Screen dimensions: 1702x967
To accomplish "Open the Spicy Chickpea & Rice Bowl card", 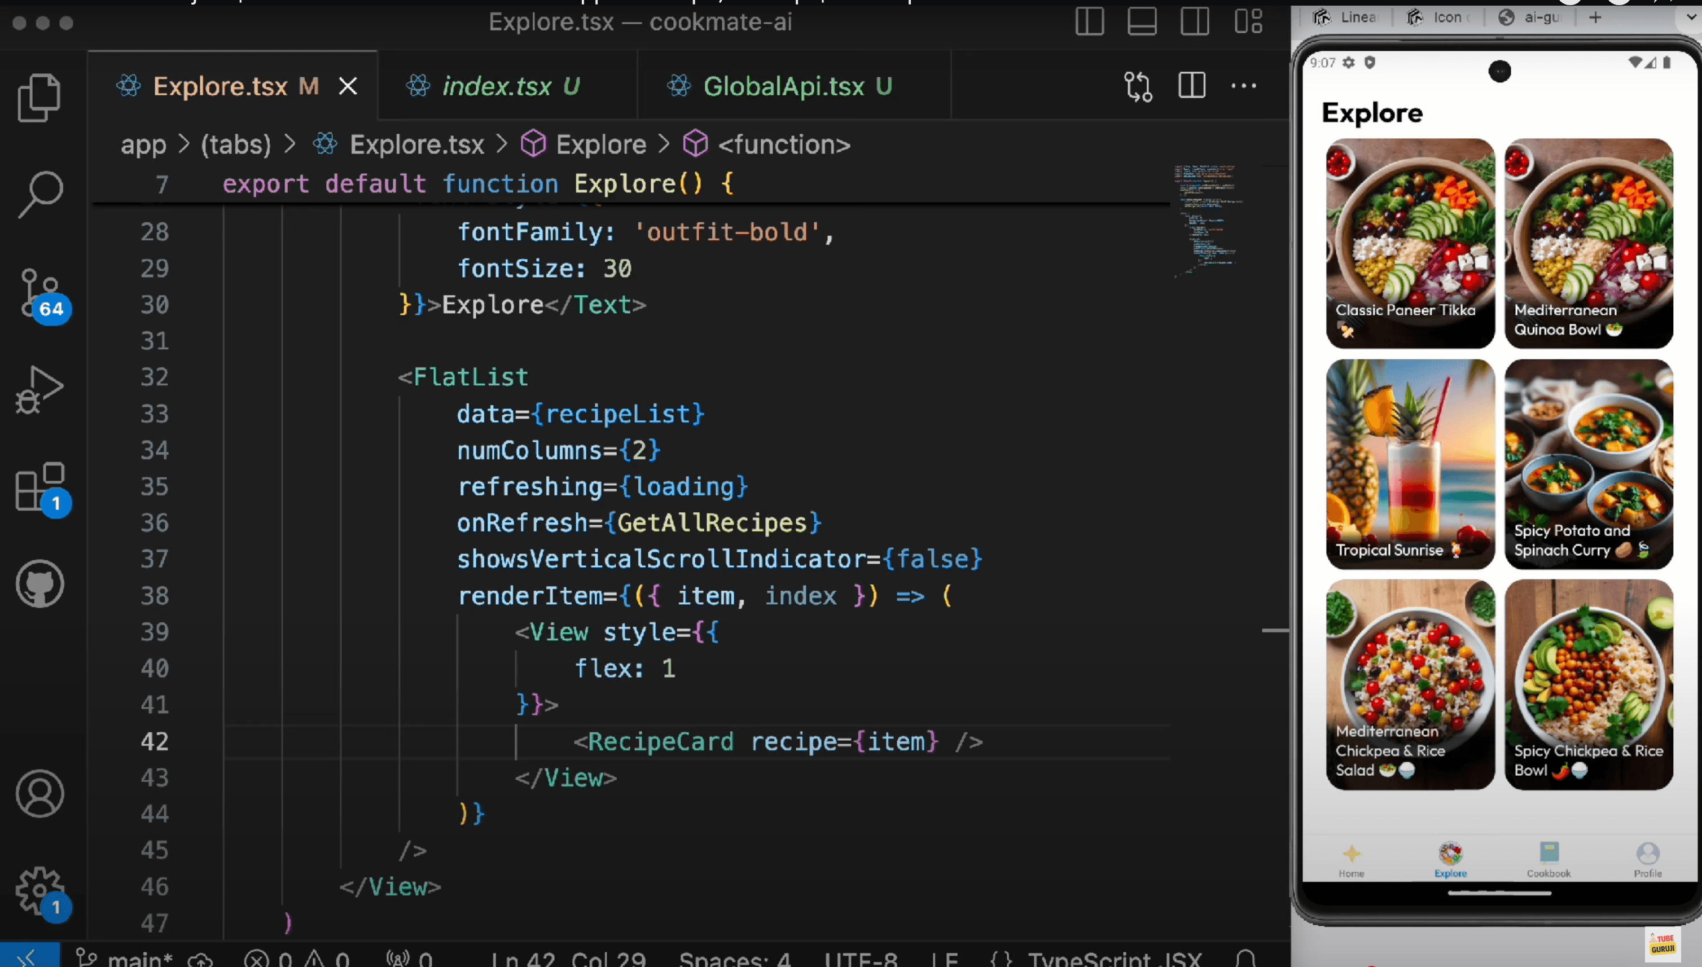I will pos(1589,684).
